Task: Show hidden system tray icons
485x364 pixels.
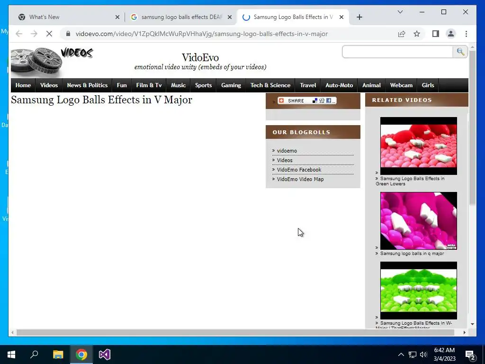Action: click(401, 355)
